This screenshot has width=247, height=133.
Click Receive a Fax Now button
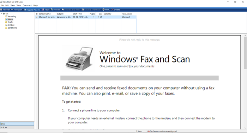pos(91,10)
